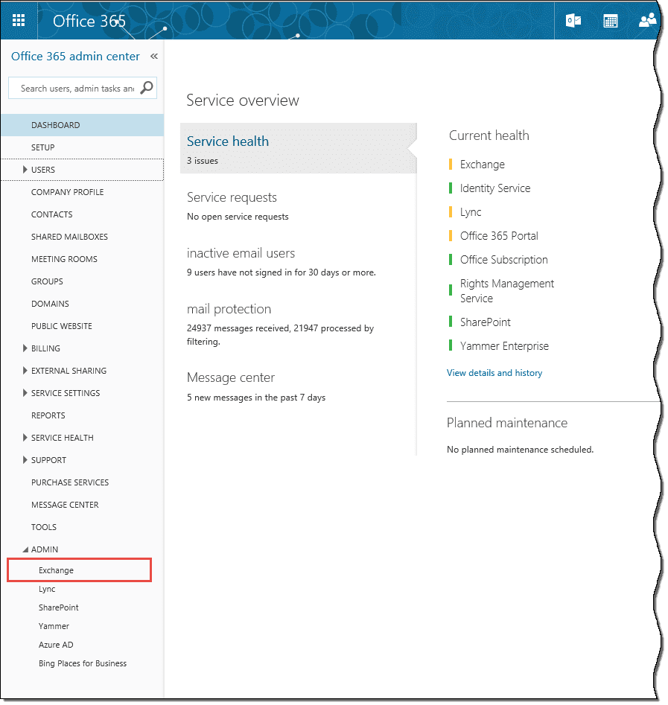This screenshot has width=668, height=705.
Task: Open the app launcher grid icon
Action: tap(19, 20)
